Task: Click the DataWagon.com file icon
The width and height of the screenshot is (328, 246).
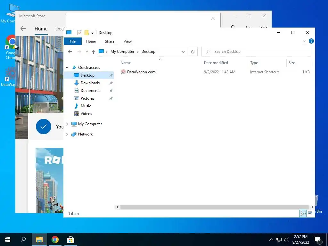Action: [123, 72]
